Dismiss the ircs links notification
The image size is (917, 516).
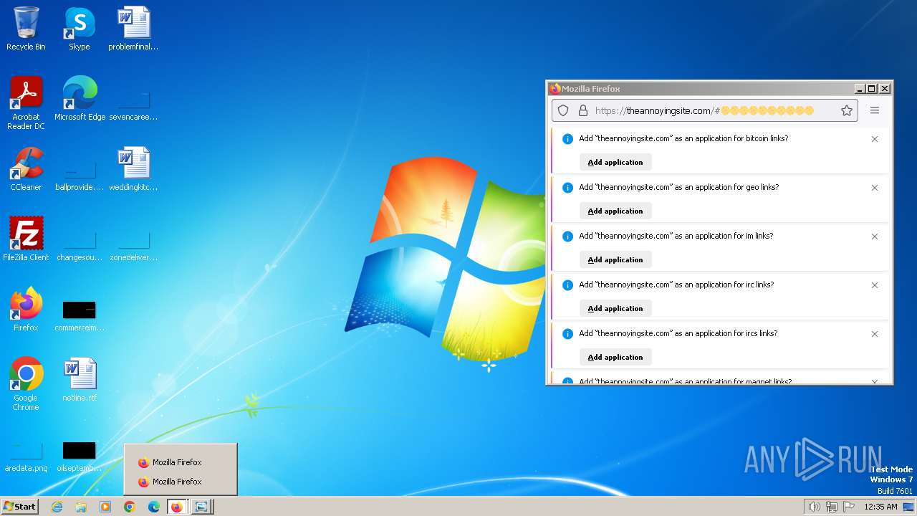pyautogui.click(x=875, y=334)
